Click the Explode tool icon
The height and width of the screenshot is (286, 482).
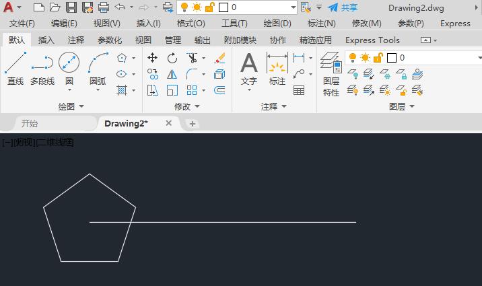219,74
